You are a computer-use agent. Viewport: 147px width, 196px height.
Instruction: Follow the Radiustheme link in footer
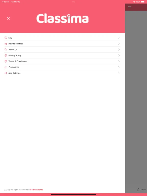36,190
